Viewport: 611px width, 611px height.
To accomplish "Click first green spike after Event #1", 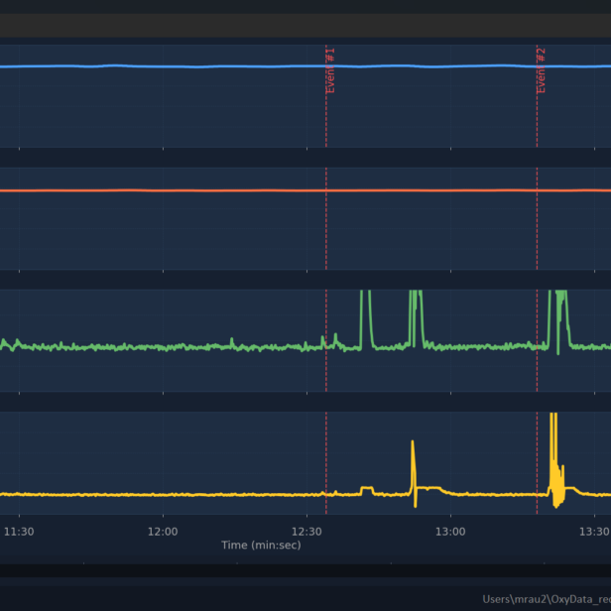I will [365, 318].
